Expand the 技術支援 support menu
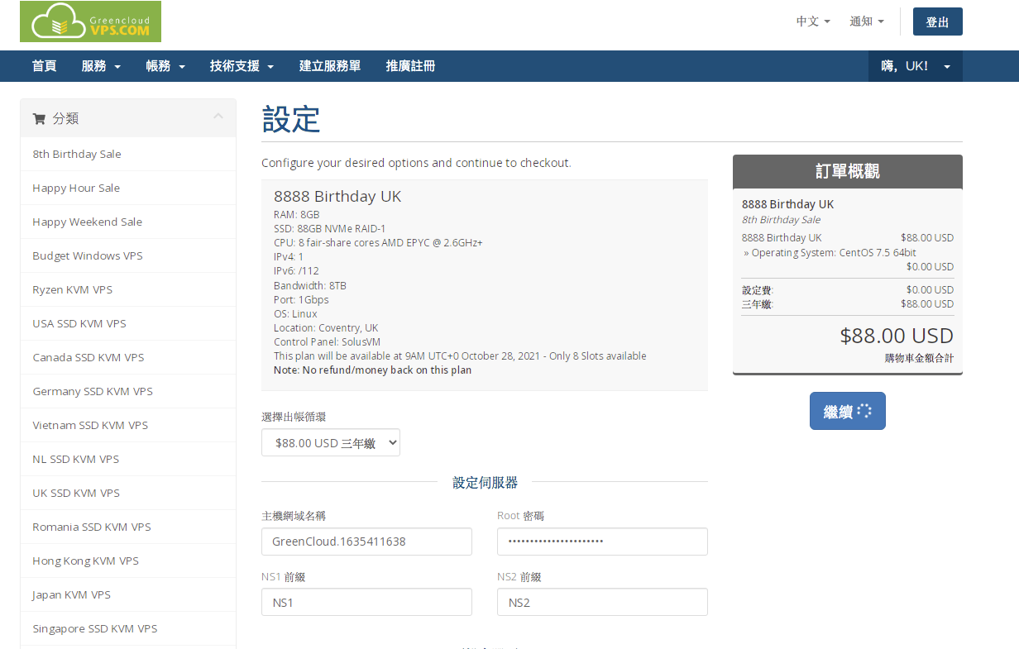The image size is (1019, 649). point(242,66)
